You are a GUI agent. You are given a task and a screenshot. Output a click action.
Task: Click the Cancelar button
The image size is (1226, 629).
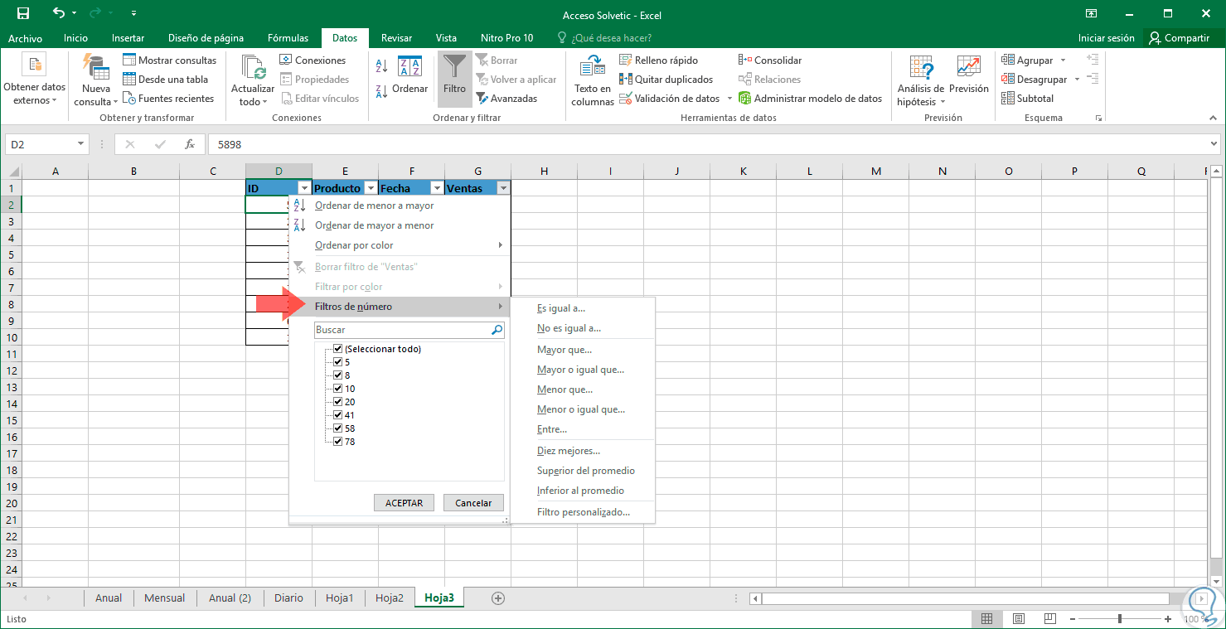point(473,503)
